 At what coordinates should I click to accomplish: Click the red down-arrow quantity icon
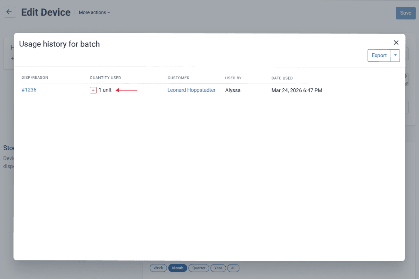click(x=93, y=90)
